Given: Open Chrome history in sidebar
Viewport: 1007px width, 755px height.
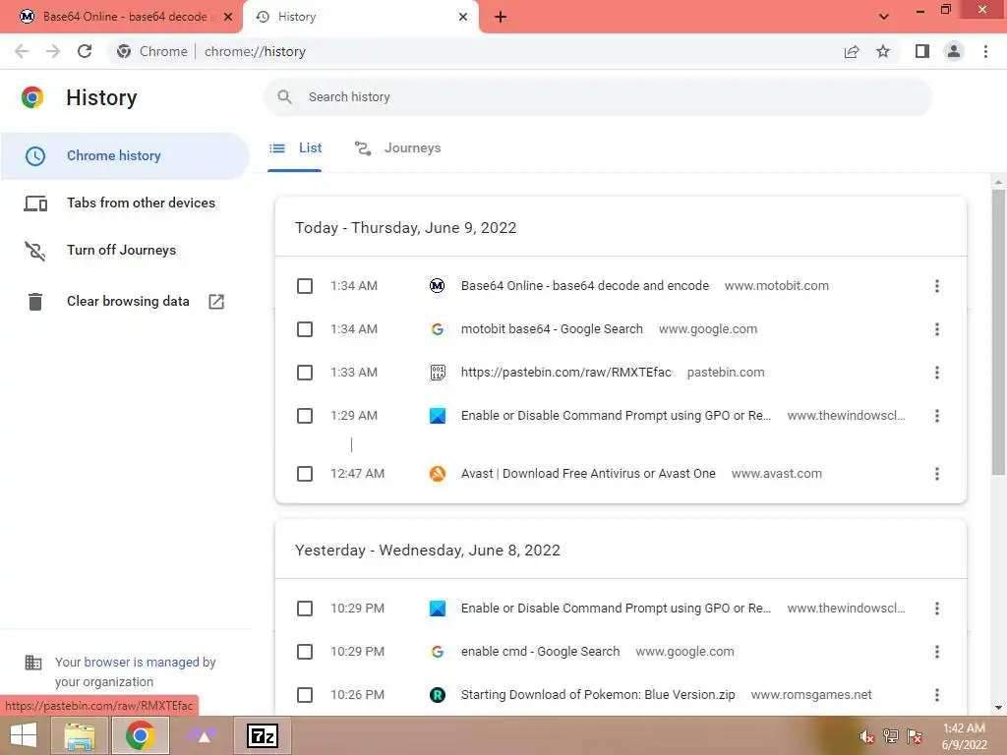Looking at the screenshot, I should click(x=125, y=156).
